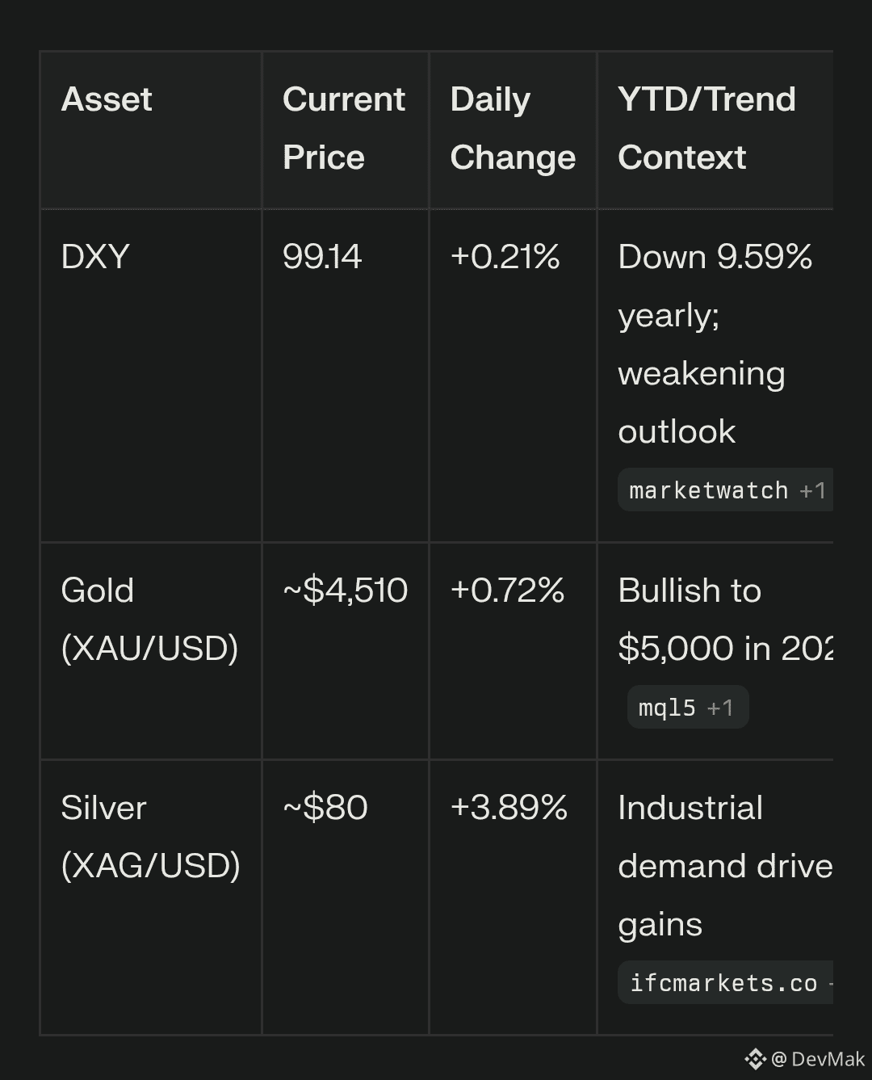Image resolution: width=872 pixels, height=1080 pixels.
Task: Select the DXY asset cell
Action: point(95,257)
